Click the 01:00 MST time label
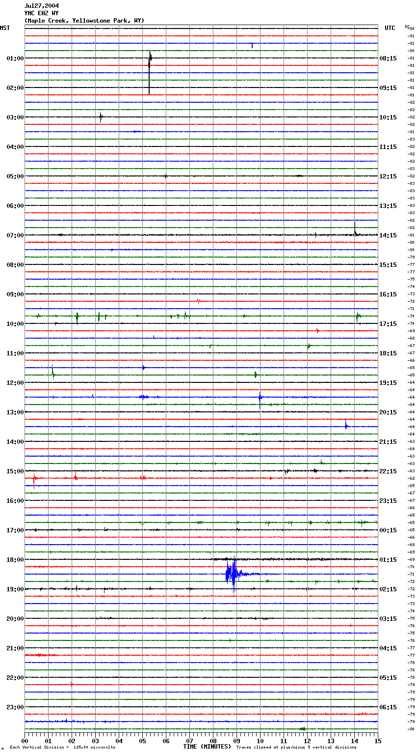 (x=15, y=58)
